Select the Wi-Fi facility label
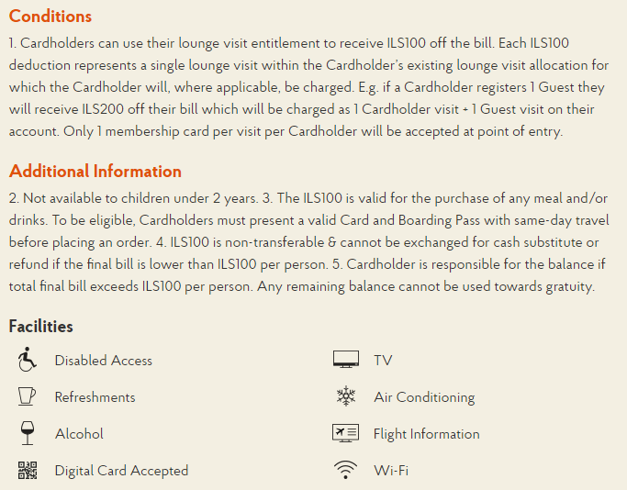The width and height of the screenshot is (627, 490). 391,471
